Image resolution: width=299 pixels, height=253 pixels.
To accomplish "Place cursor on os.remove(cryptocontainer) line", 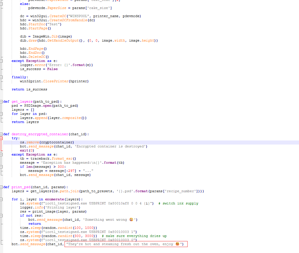I will pyautogui.click(x=47, y=142).
